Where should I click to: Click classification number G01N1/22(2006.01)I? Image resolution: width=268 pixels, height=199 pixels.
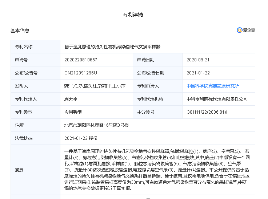207,112
